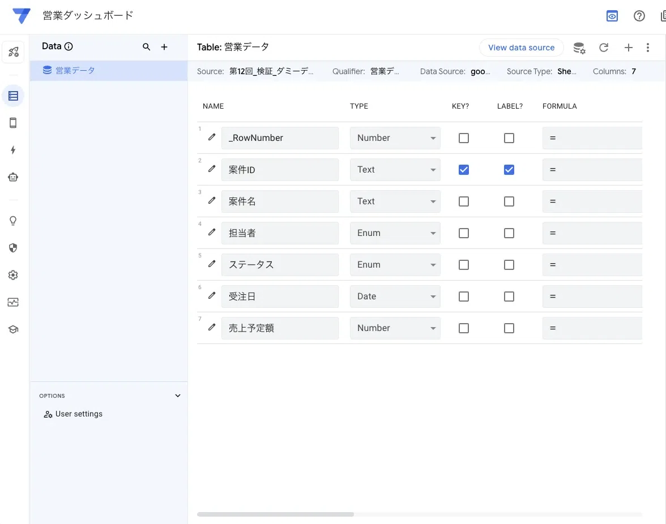This screenshot has width=666, height=524.
Task: Click the Data info circle icon
Action: [69, 46]
